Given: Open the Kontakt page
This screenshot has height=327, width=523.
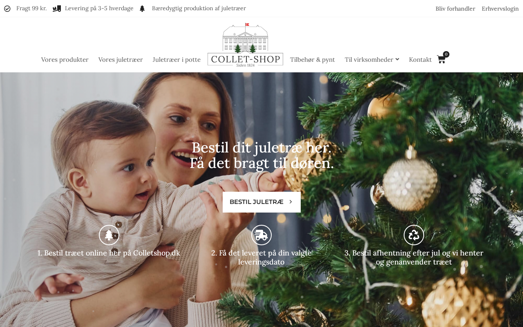Looking at the screenshot, I should point(420,60).
